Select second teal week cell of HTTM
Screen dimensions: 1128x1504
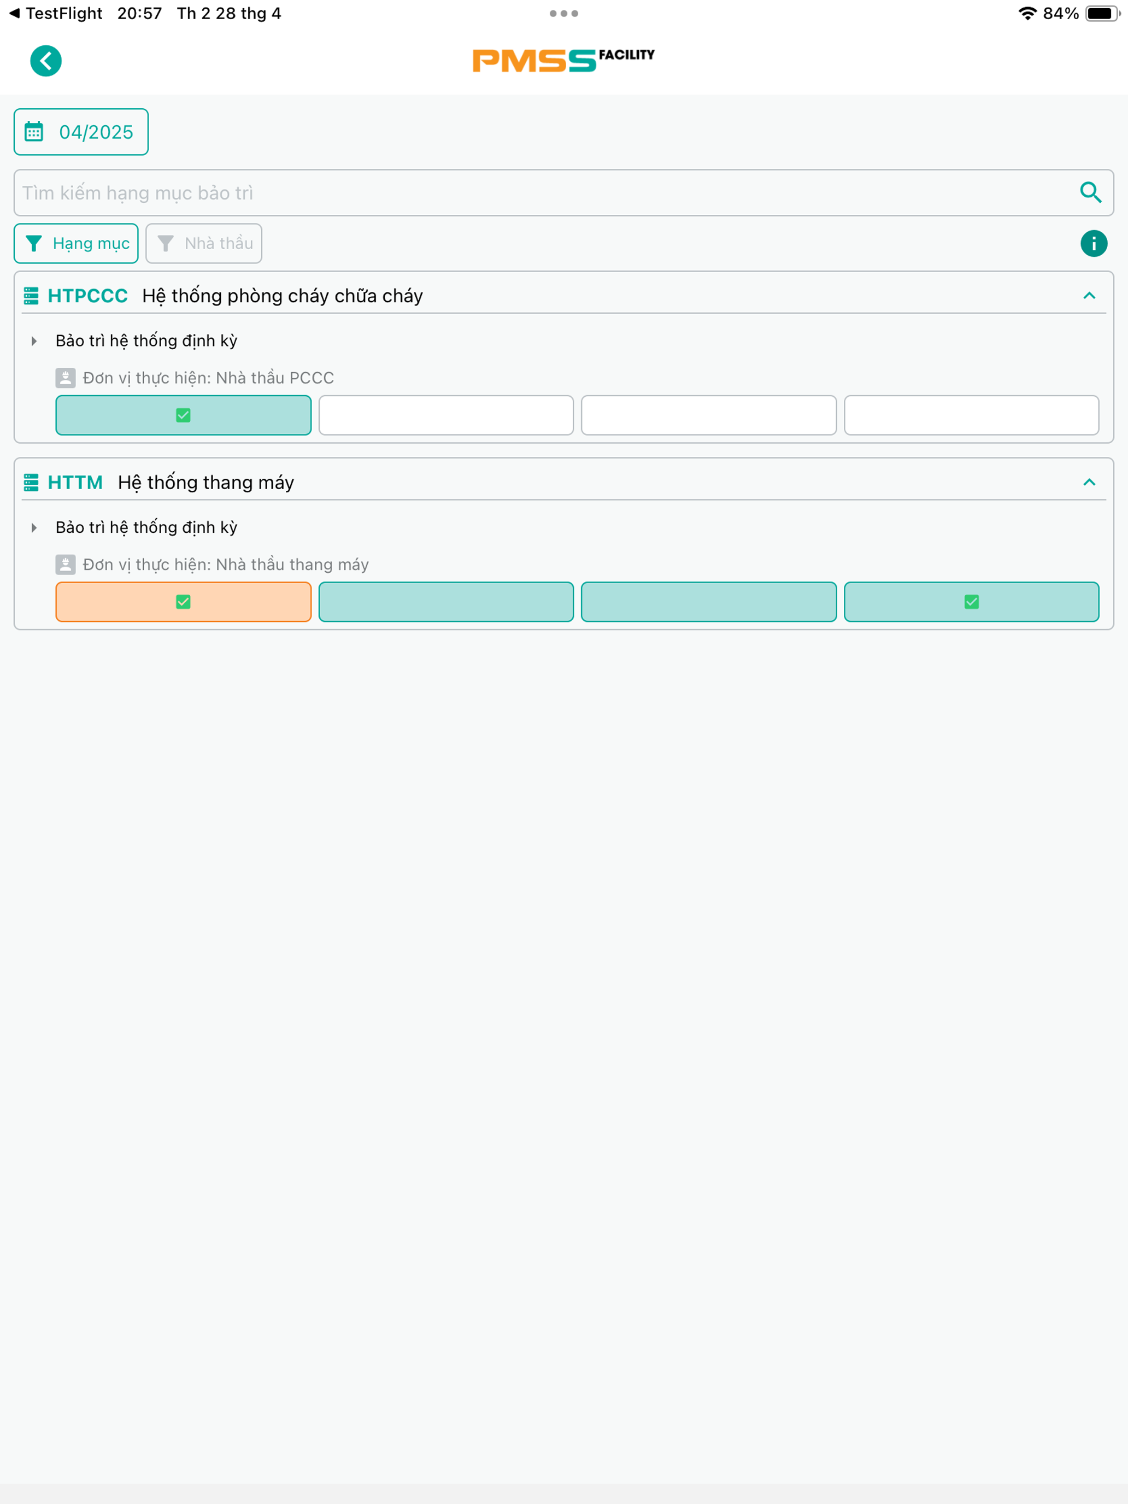[446, 602]
